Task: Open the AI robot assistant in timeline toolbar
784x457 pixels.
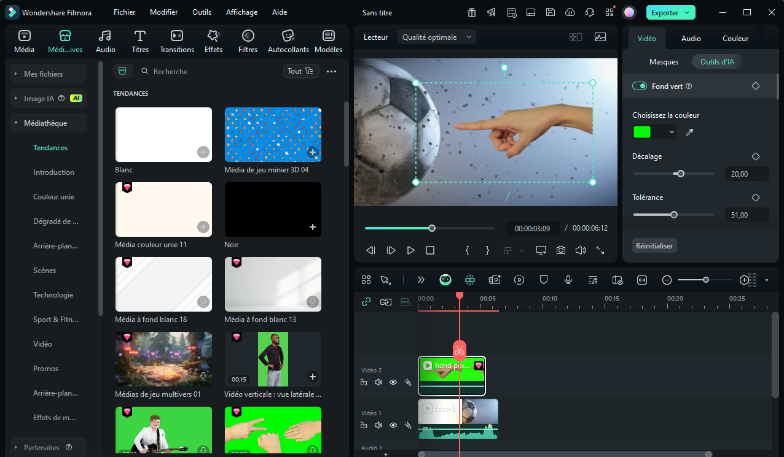Action: click(x=445, y=280)
